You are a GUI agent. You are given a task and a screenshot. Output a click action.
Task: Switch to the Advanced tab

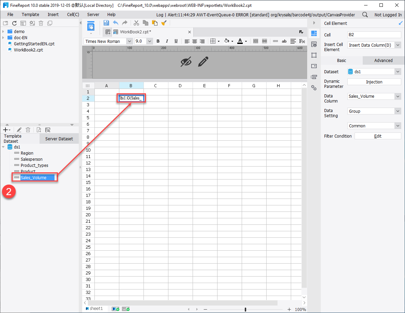point(383,60)
